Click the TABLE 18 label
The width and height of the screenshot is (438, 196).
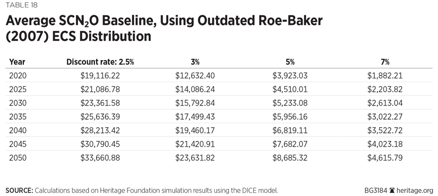click(22, 5)
